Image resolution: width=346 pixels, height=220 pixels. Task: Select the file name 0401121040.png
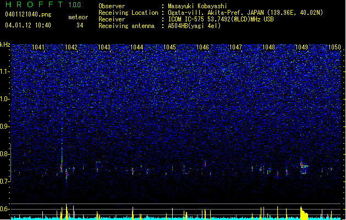click(x=28, y=14)
